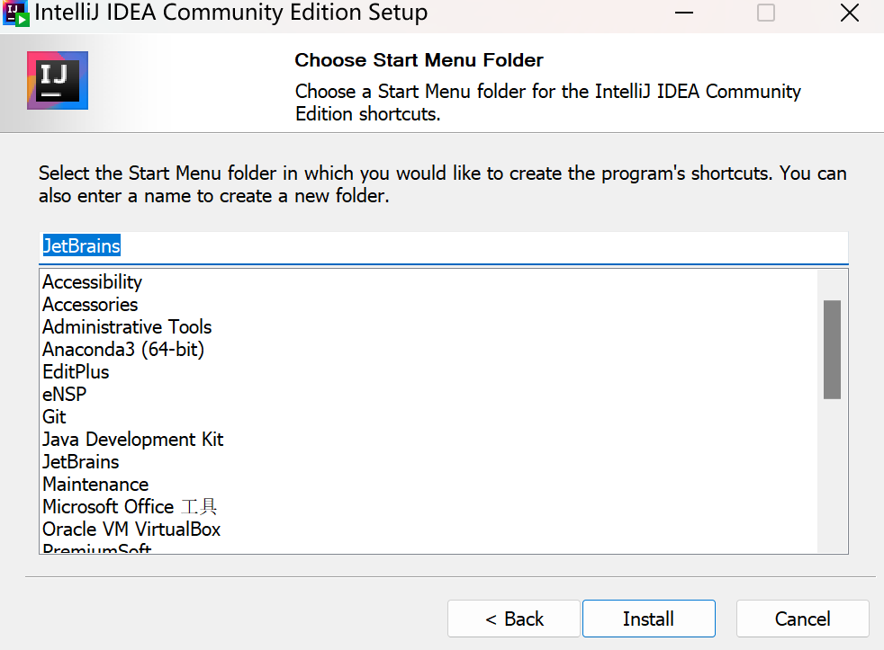Cancel the setup wizard
This screenshot has height=650, width=884.
tap(802, 619)
